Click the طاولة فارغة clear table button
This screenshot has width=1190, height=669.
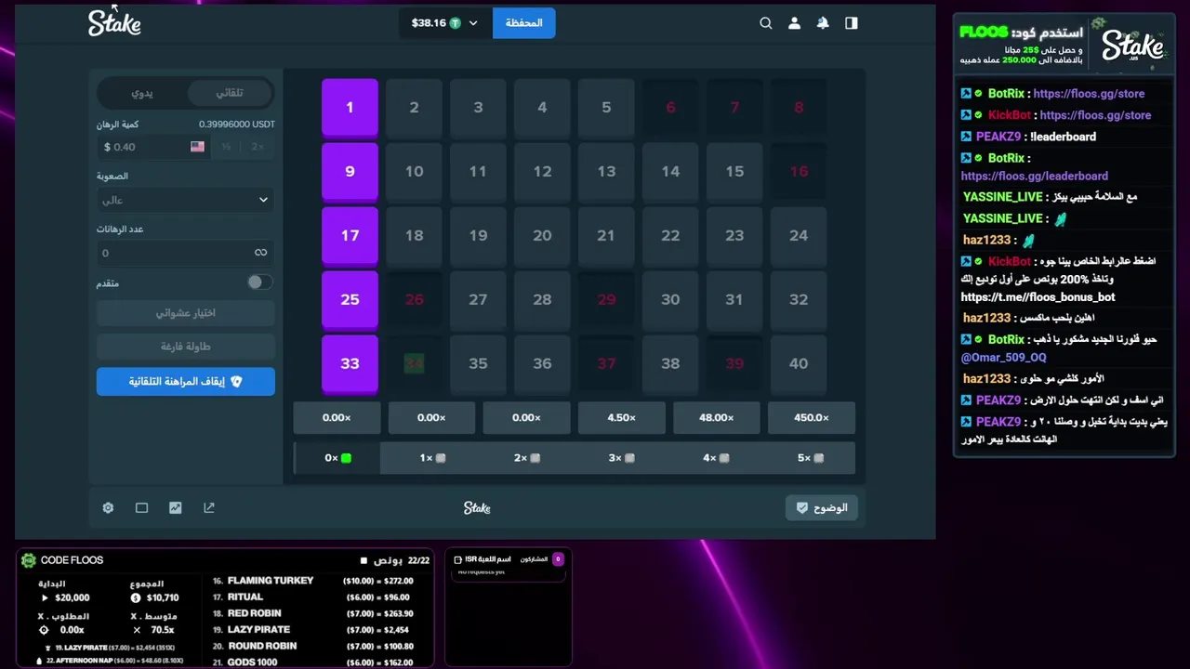(x=186, y=347)
